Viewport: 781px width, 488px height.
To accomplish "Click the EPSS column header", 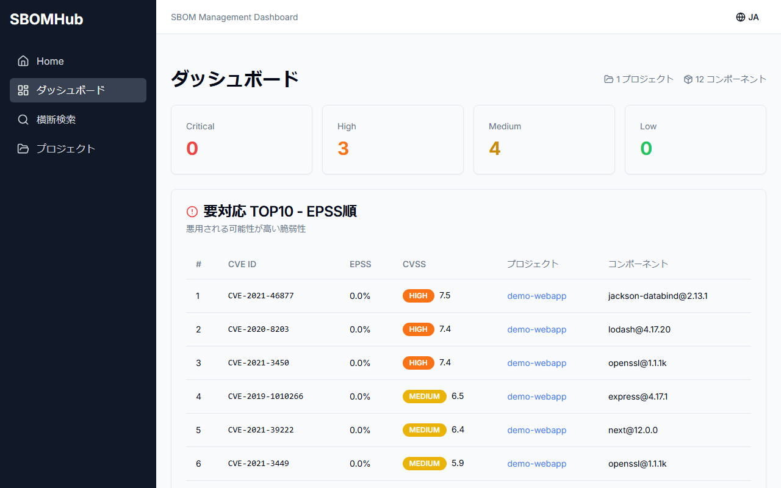I will click(361, 264).
